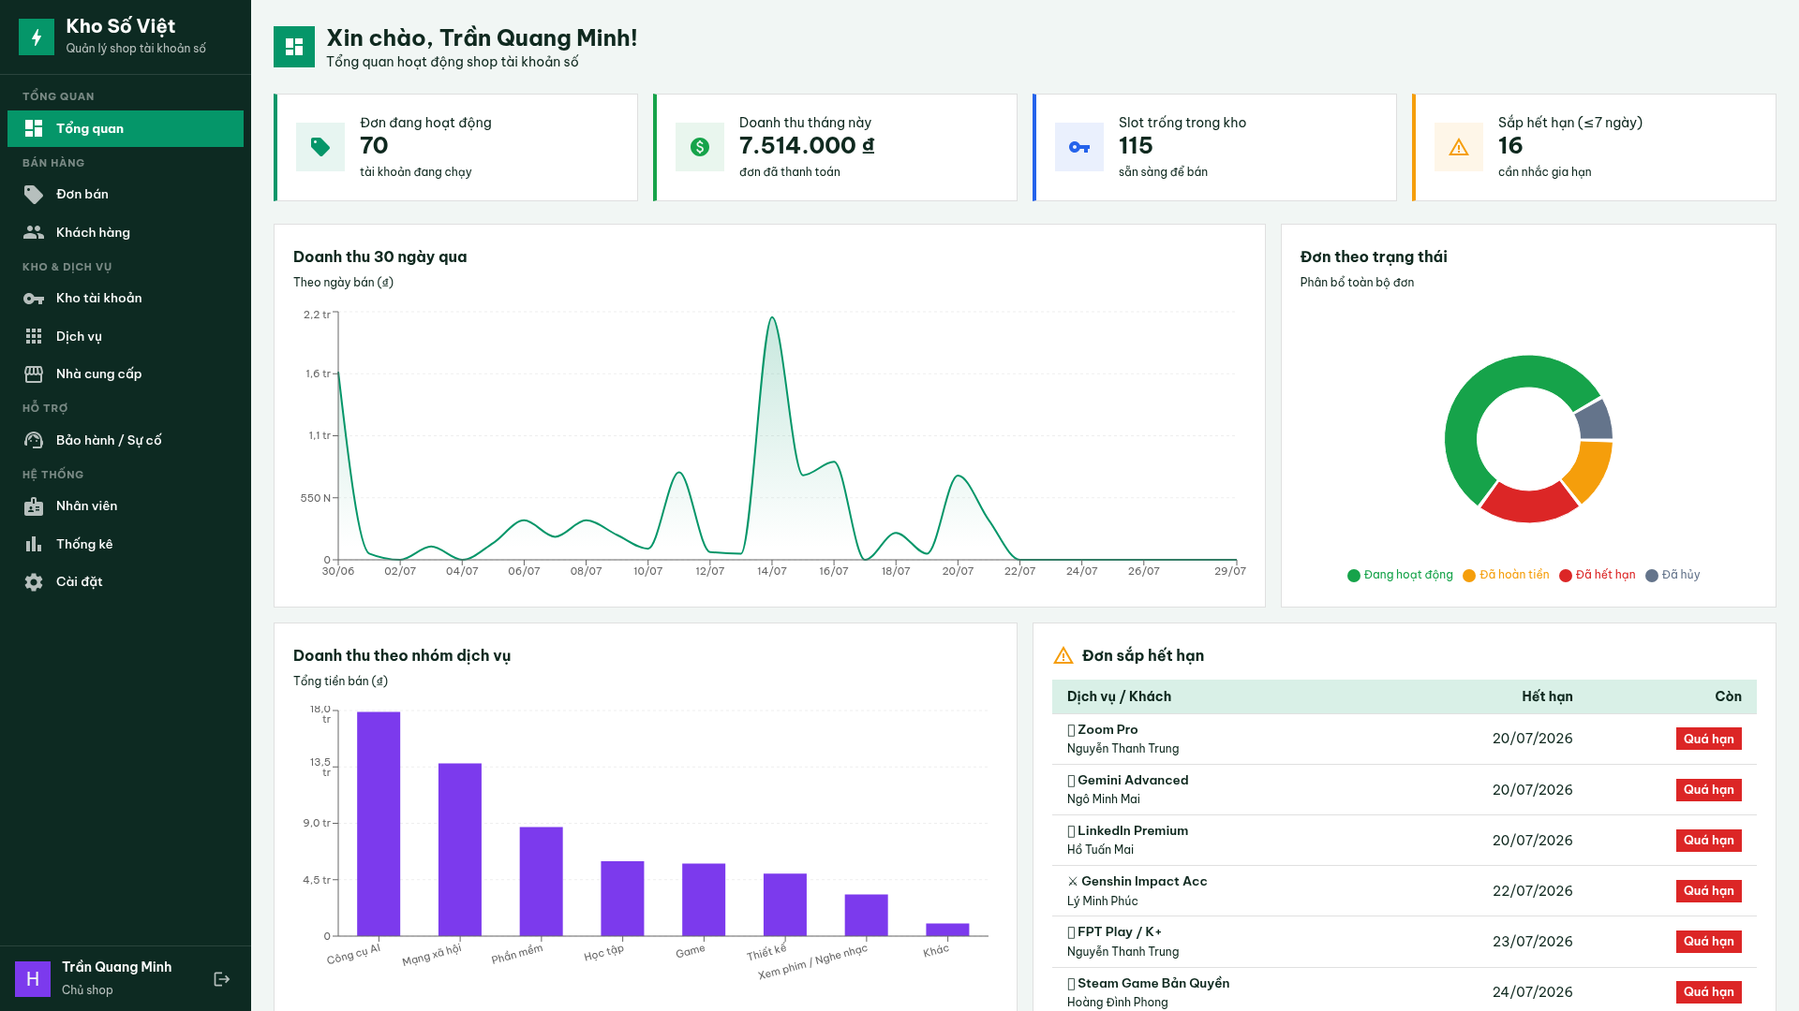
Task: Click the tag icon in Đơn đang hoạt động card
Action: pos(320,147)
